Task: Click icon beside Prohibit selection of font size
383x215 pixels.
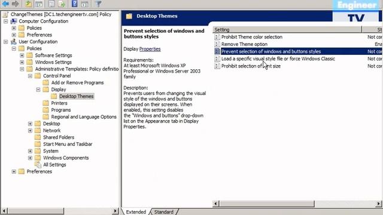Action: (217, 66)
